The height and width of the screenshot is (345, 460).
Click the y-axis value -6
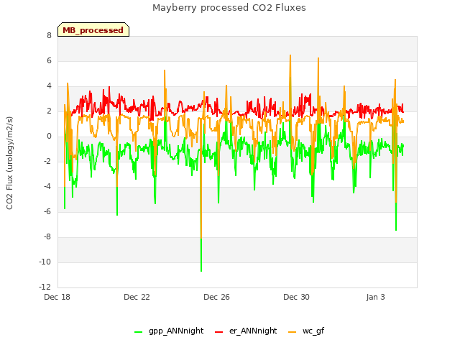click(x=47, y=212)
